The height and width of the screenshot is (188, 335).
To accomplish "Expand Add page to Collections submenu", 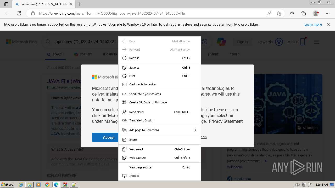I will tap(160, 130).
